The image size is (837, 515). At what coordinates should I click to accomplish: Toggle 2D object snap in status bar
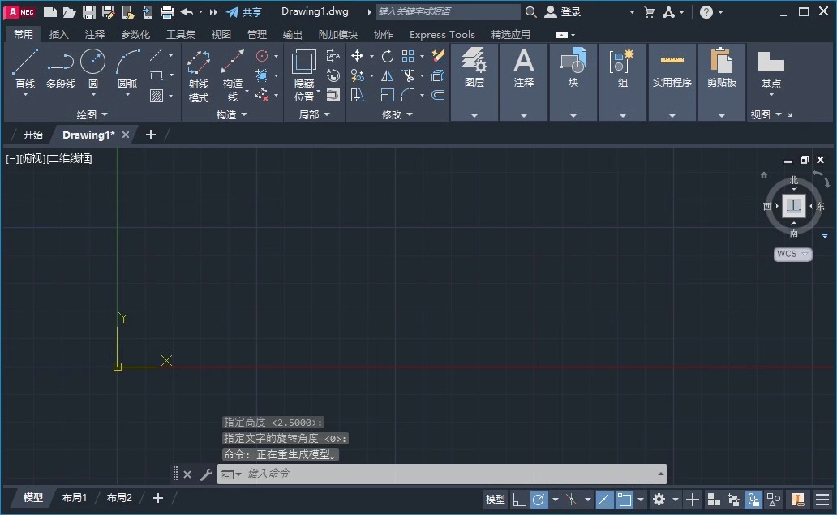624,500
